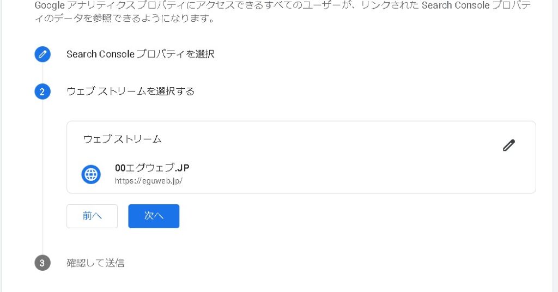
Task: Click the globe icon for 00エグウェブ.JP
Action: (91, 174)
